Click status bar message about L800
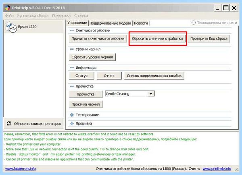 pos(148,169)
